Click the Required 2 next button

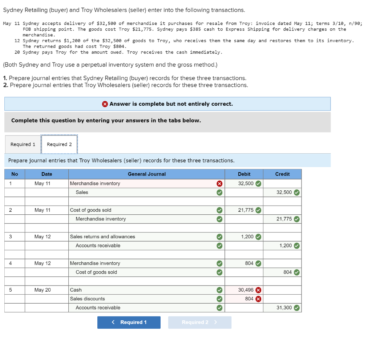click(x=199, y=322)
